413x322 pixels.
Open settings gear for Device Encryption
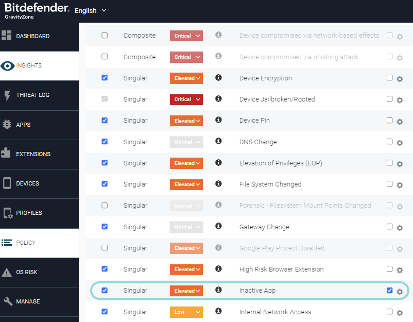coord(400,79)
